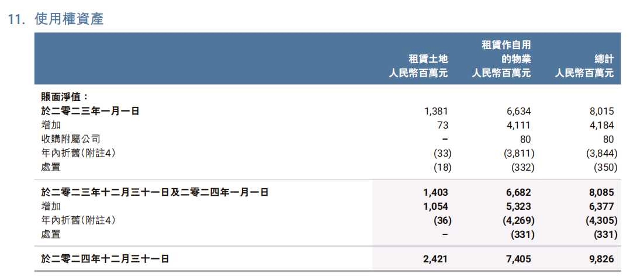The image size is (630, 277).
Task: Click the bold value 1,403
Action: pos(435,192)
